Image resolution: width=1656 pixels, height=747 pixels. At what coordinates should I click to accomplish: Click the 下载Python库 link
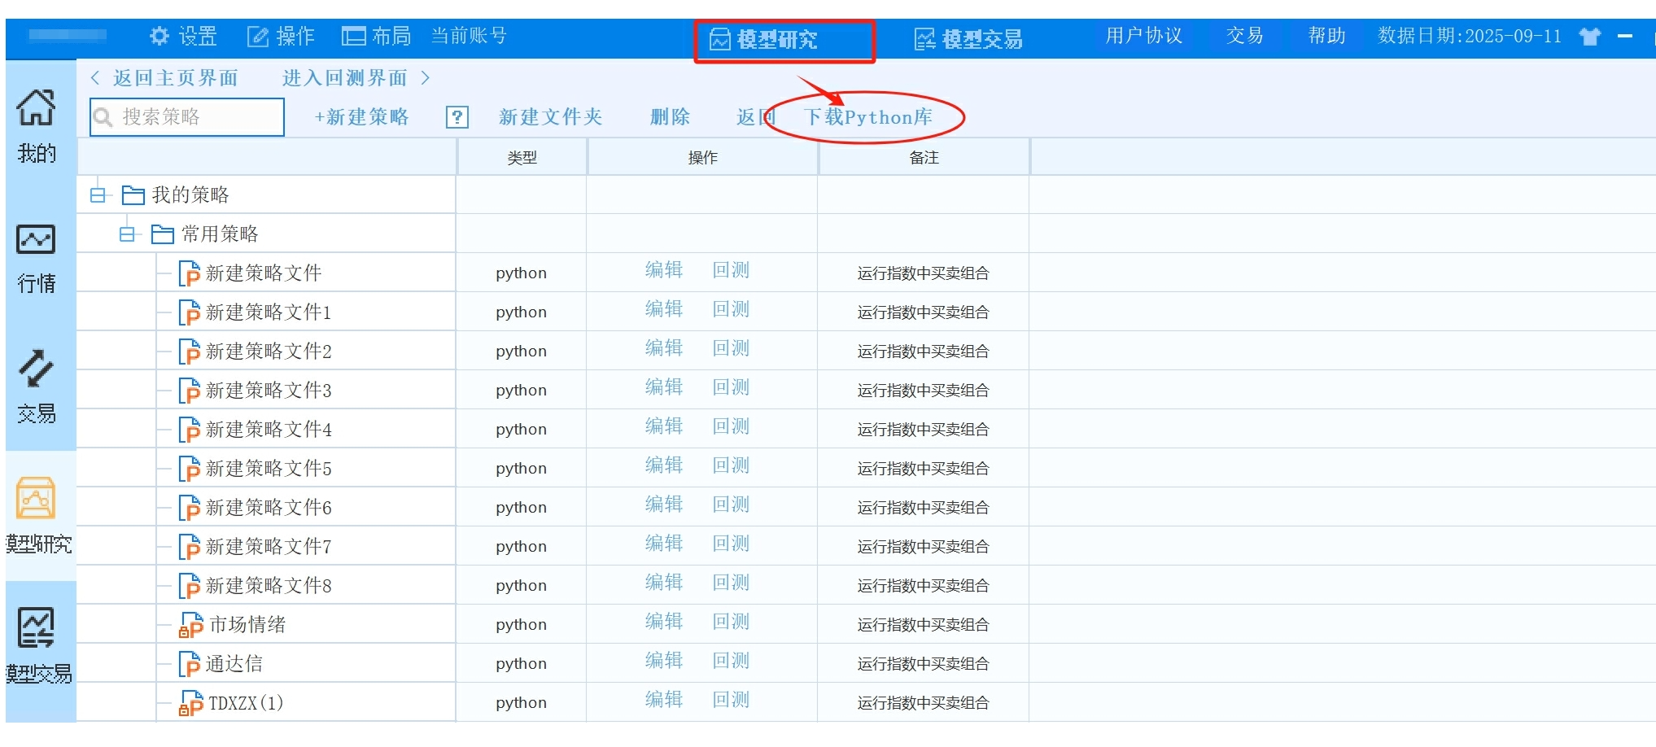pos(867,117)
